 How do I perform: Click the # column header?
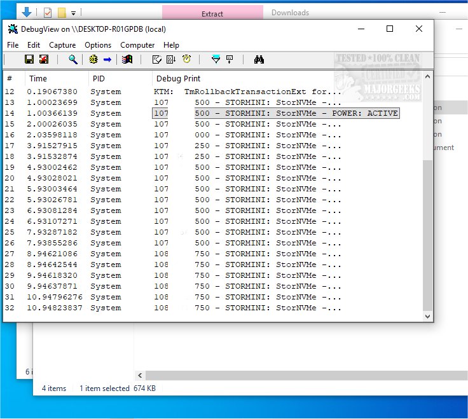coord(14,78)
